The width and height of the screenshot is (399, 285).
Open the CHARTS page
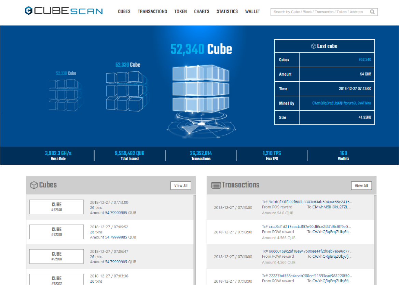[x=202, y=11]
